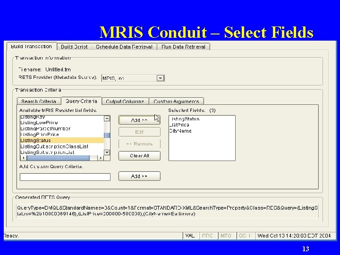Click the Clear All button
This screenshot has width=340, height=255.
(139, 156)
